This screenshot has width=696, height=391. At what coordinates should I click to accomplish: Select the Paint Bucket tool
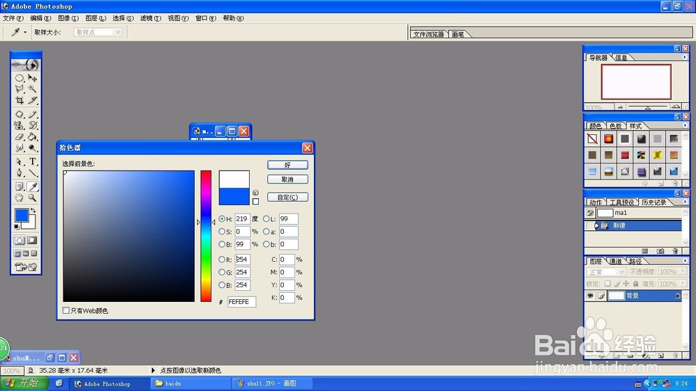point(33,136)
